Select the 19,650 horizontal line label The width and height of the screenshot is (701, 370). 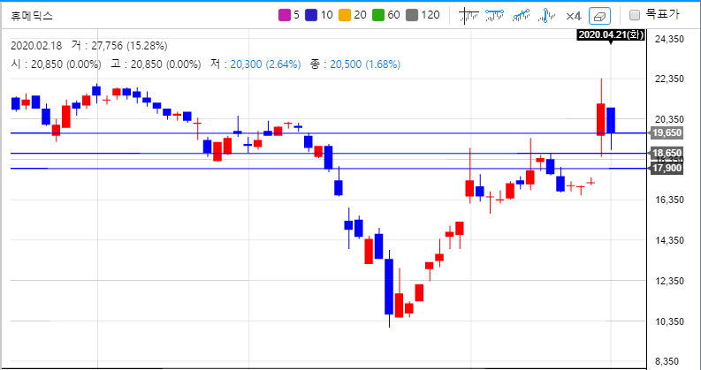[667, 132]
